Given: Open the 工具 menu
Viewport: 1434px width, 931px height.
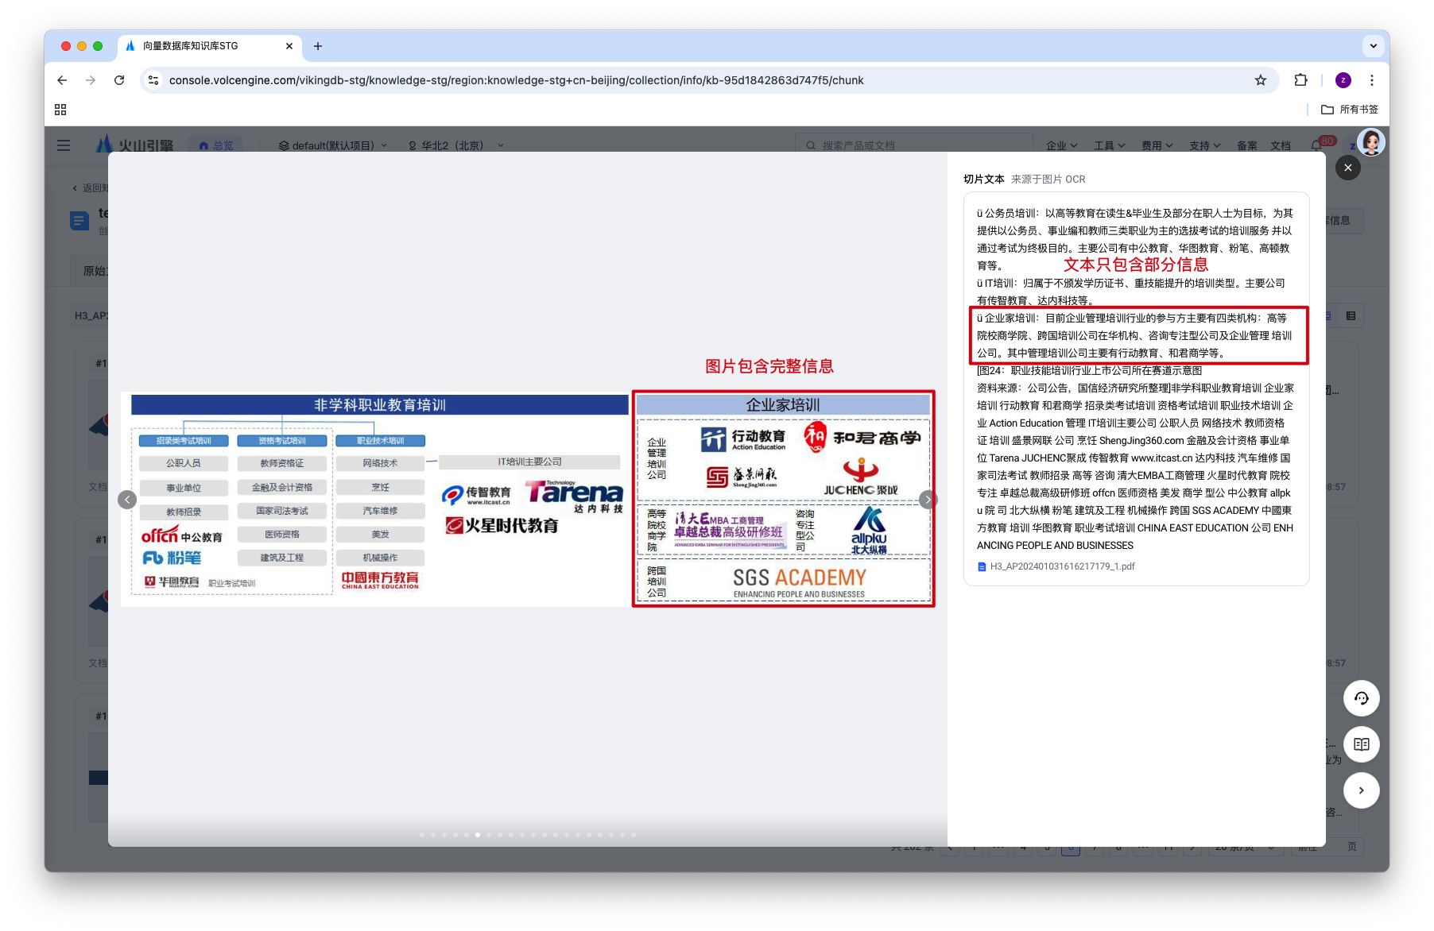Looking at the screenshot, I should click(x=1109, y=145).
